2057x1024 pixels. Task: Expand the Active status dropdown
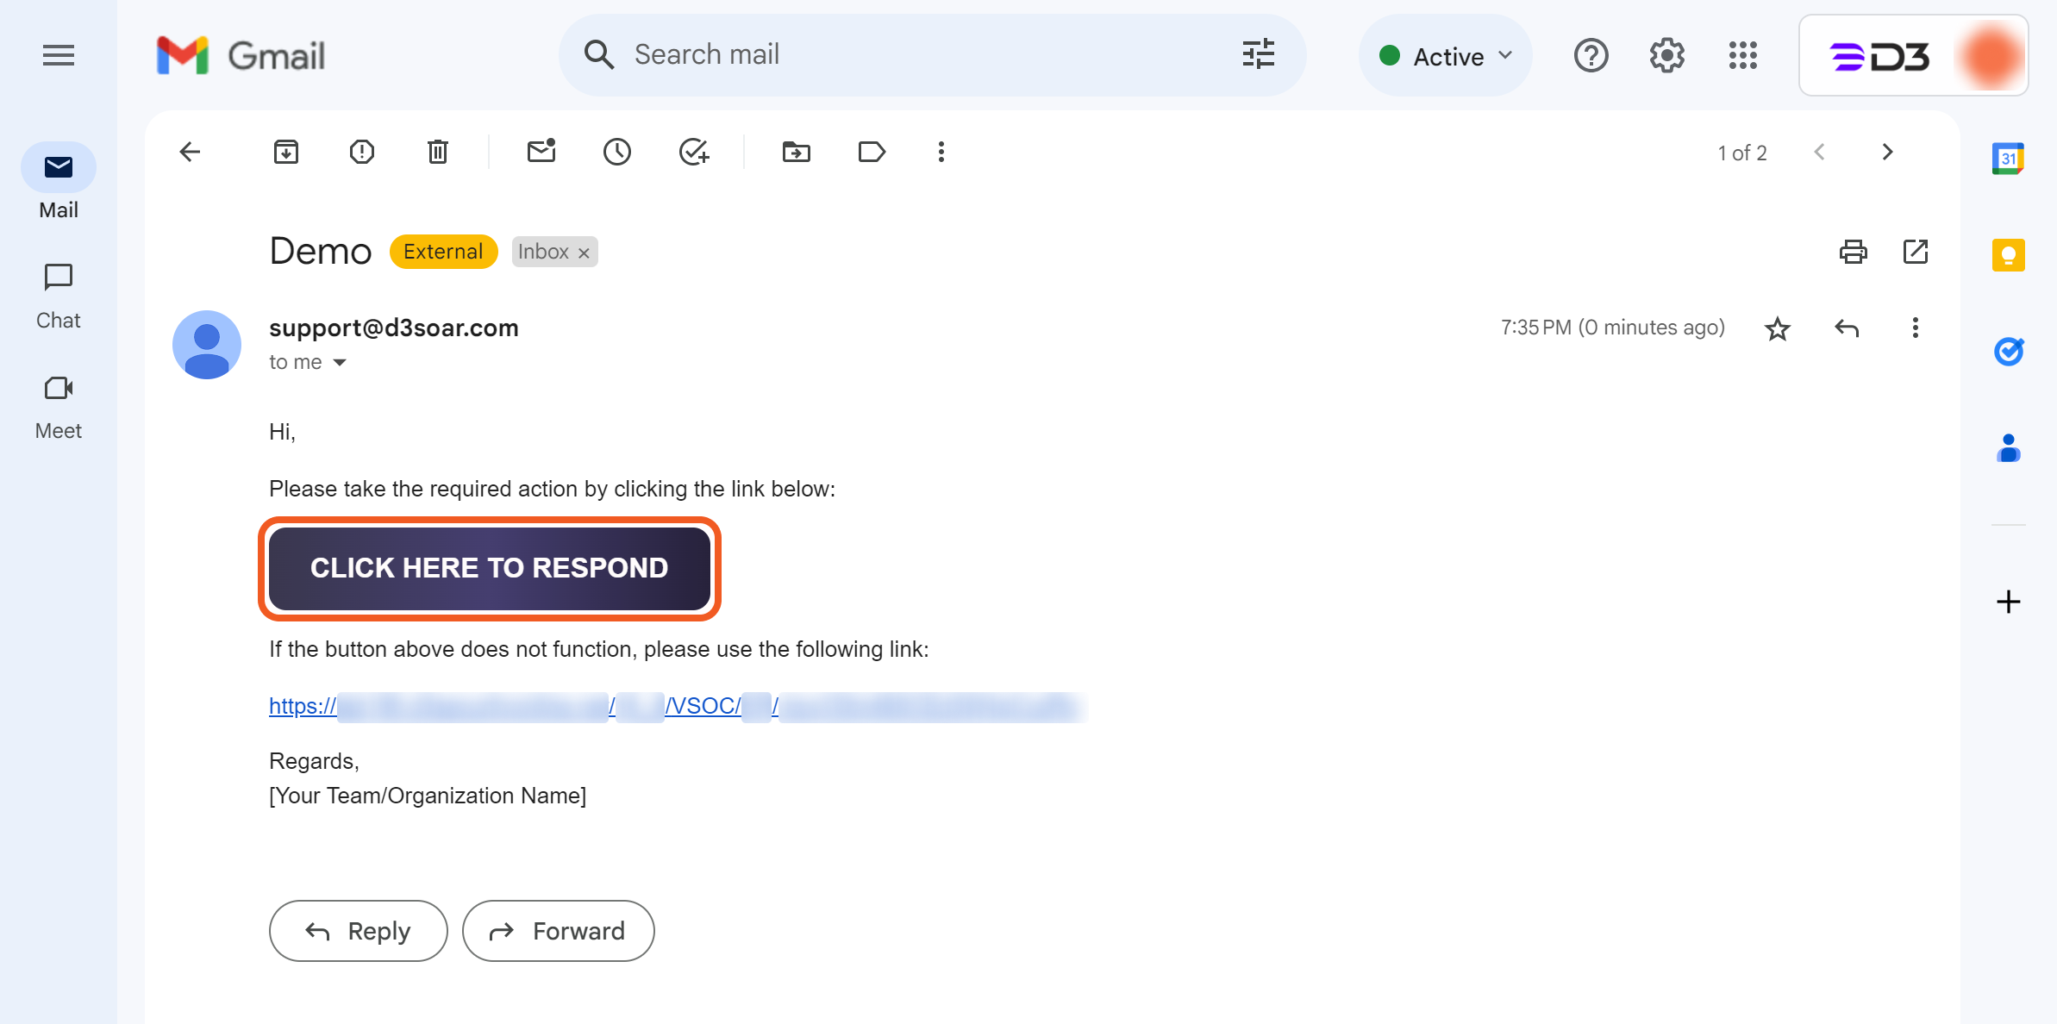point(1446,56)
